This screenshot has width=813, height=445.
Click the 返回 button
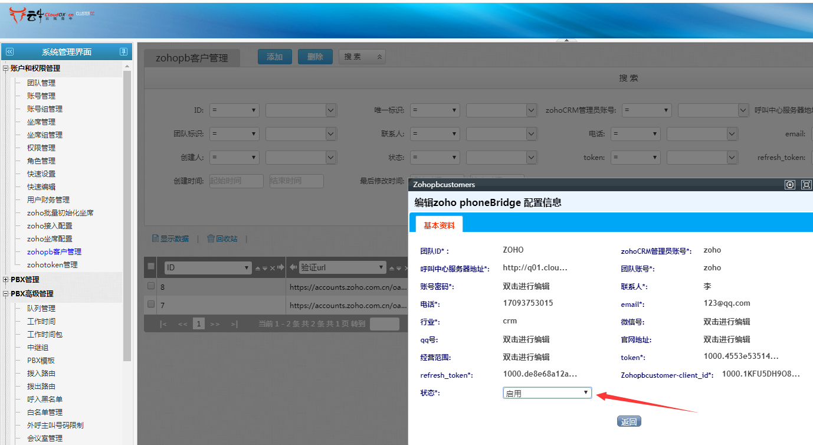tap(629, 421)
